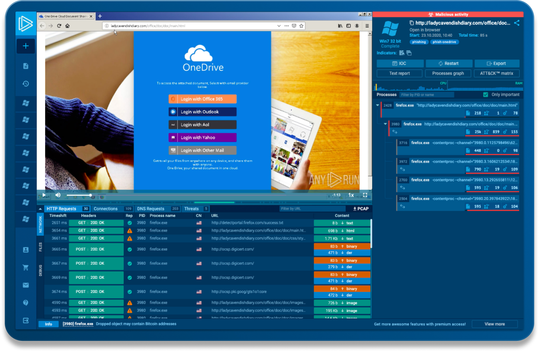Click the ANY.RUN logo in the sidebar
This screenshot has height=352, width=539.
point(26,24)
